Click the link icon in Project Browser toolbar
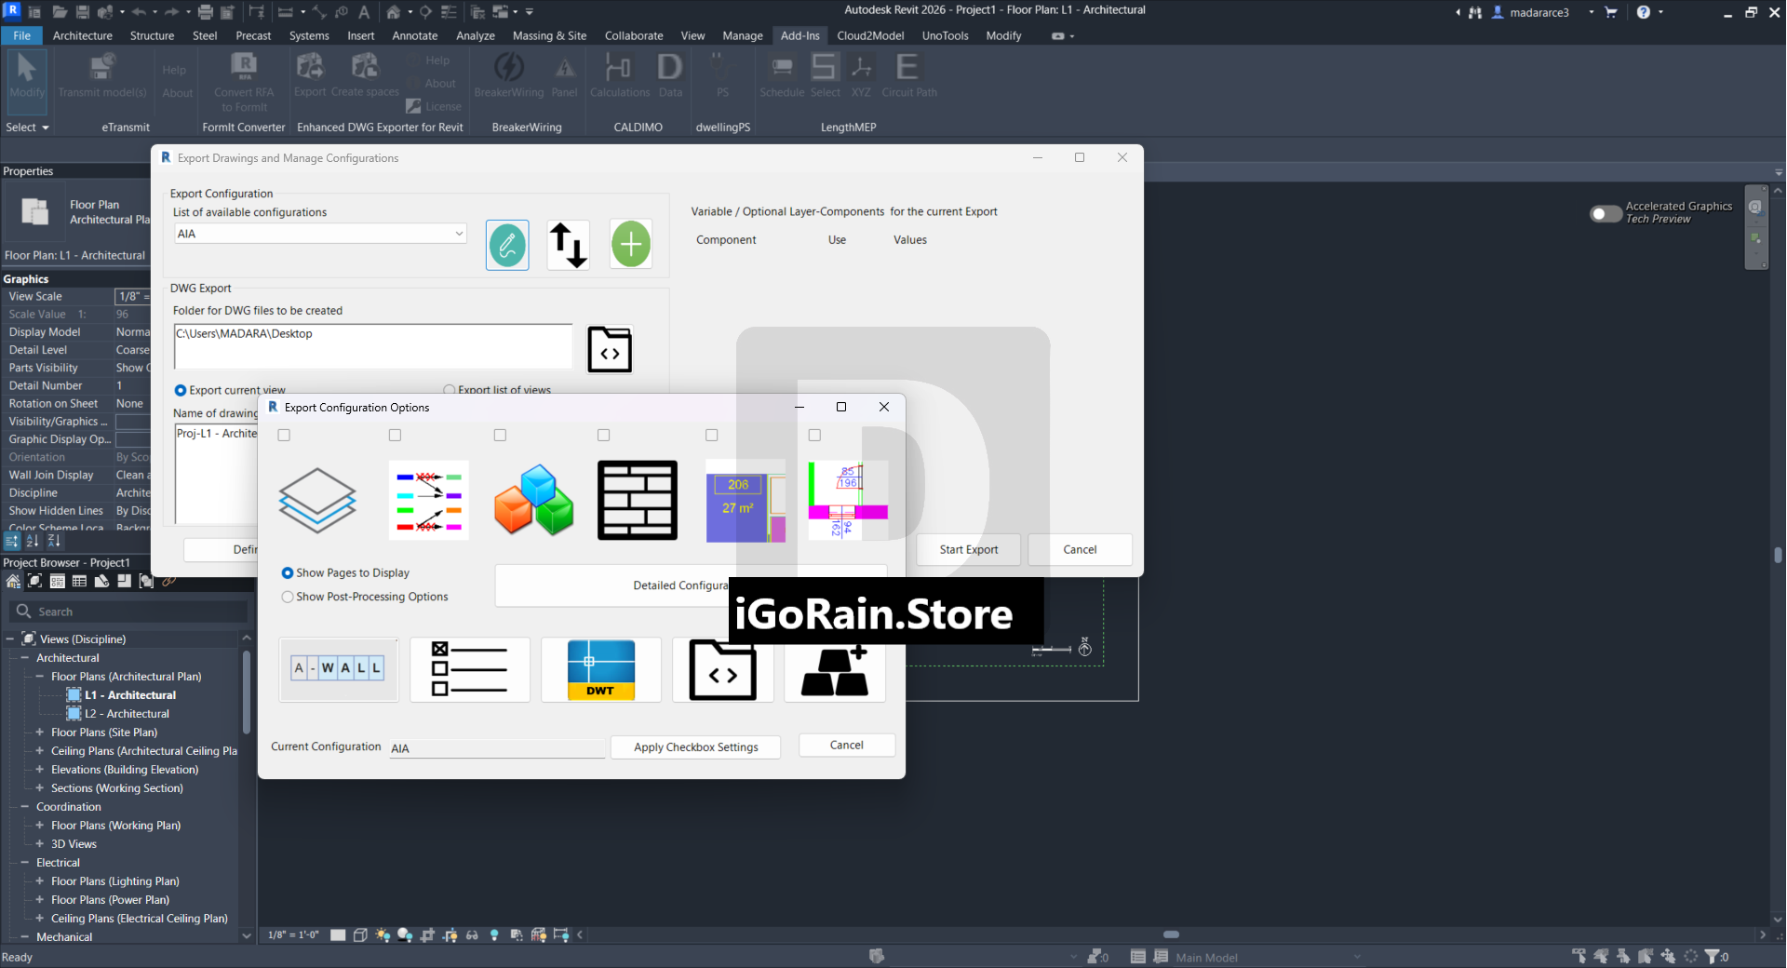Screen dimensions: 1787x968 [x=168, y=582]
